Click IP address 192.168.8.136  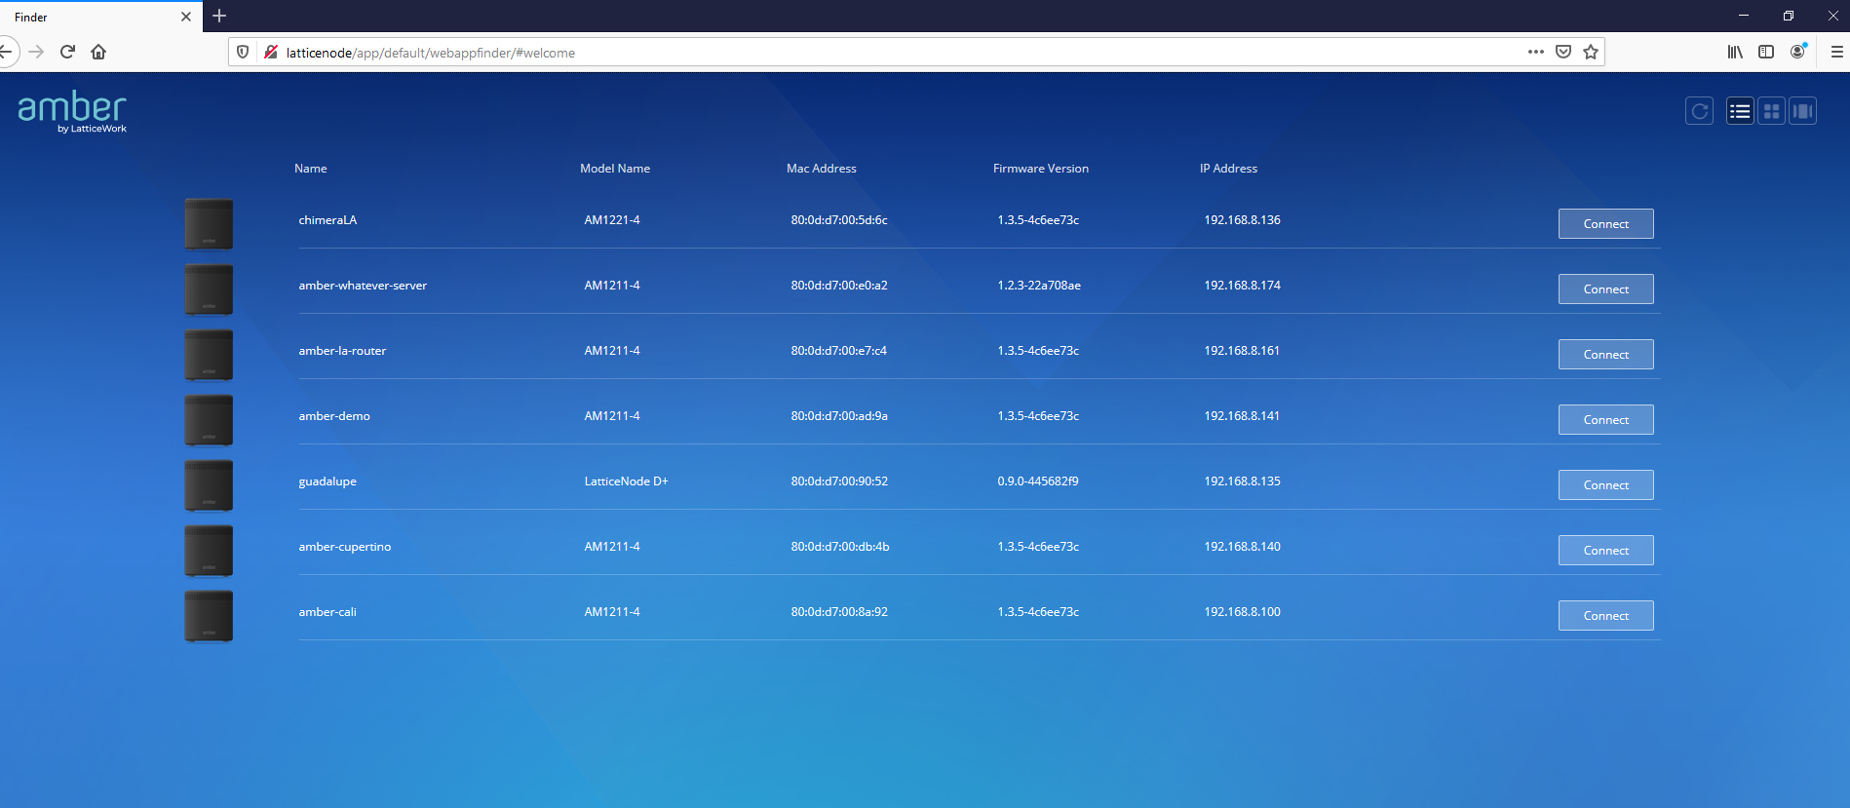pos(1242,220)
